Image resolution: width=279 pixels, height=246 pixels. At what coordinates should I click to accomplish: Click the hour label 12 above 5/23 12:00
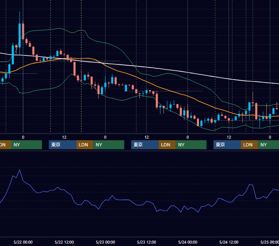coord(146,137)
